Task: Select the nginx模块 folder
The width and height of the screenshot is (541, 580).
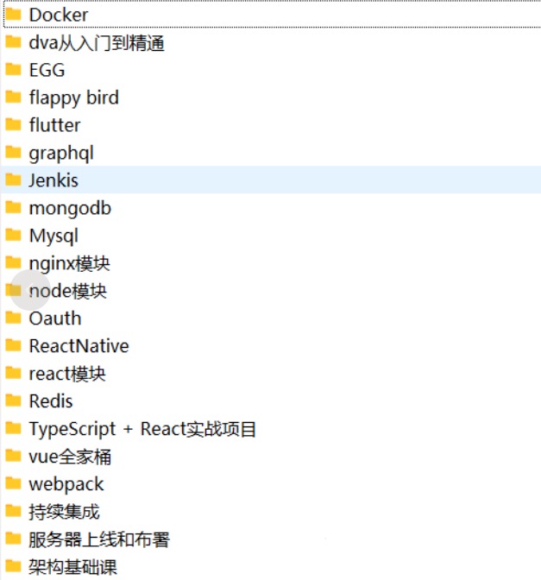Action: click(69, 263)
